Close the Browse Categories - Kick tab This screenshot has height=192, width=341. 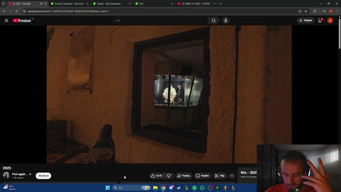pyautogui.click(x=88, y=4)
